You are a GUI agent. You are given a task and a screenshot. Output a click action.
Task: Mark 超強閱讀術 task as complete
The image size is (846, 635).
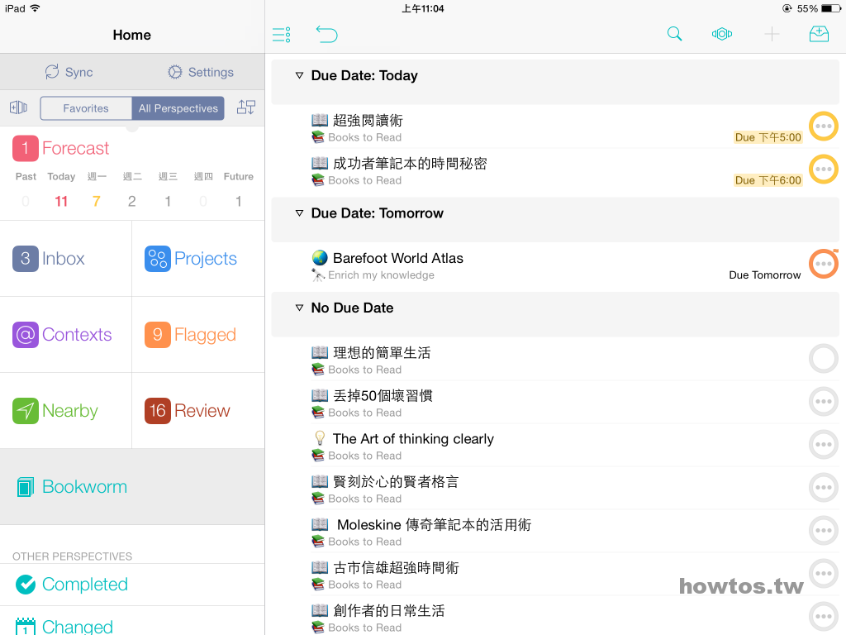823,126
